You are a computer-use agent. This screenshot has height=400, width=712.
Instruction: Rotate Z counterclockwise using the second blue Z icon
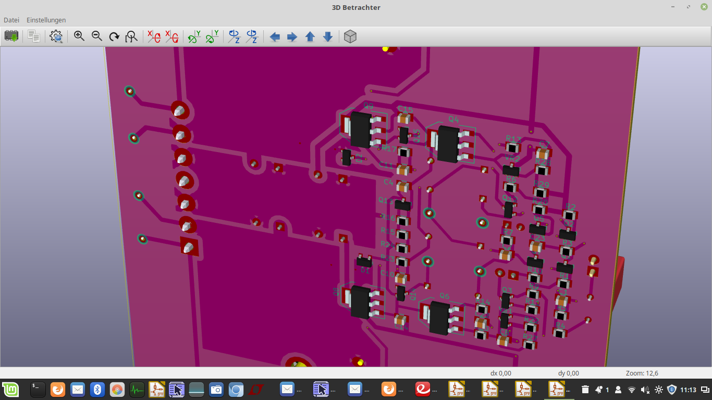click(x=252, y=36)
